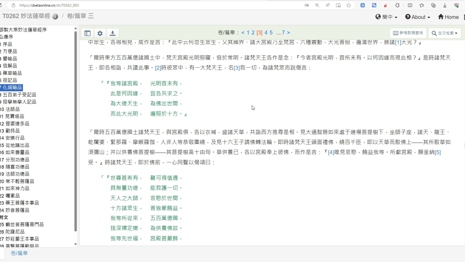Select highlighted 化城喻品 chapter
The height and width of the screenshot is (262, 465).
pyautogui.click(x=11, y=87)
